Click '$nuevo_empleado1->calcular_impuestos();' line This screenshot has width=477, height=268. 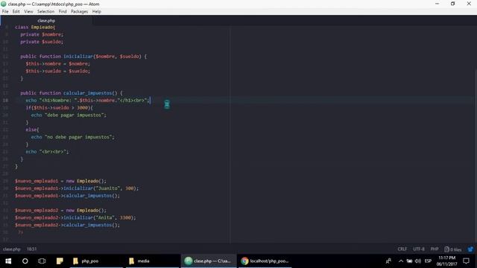click(67, 196)
